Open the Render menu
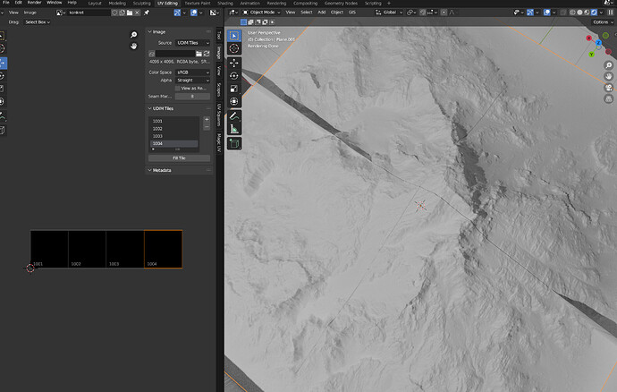Screen dimensions: 617x392 [x=34, y=3]
